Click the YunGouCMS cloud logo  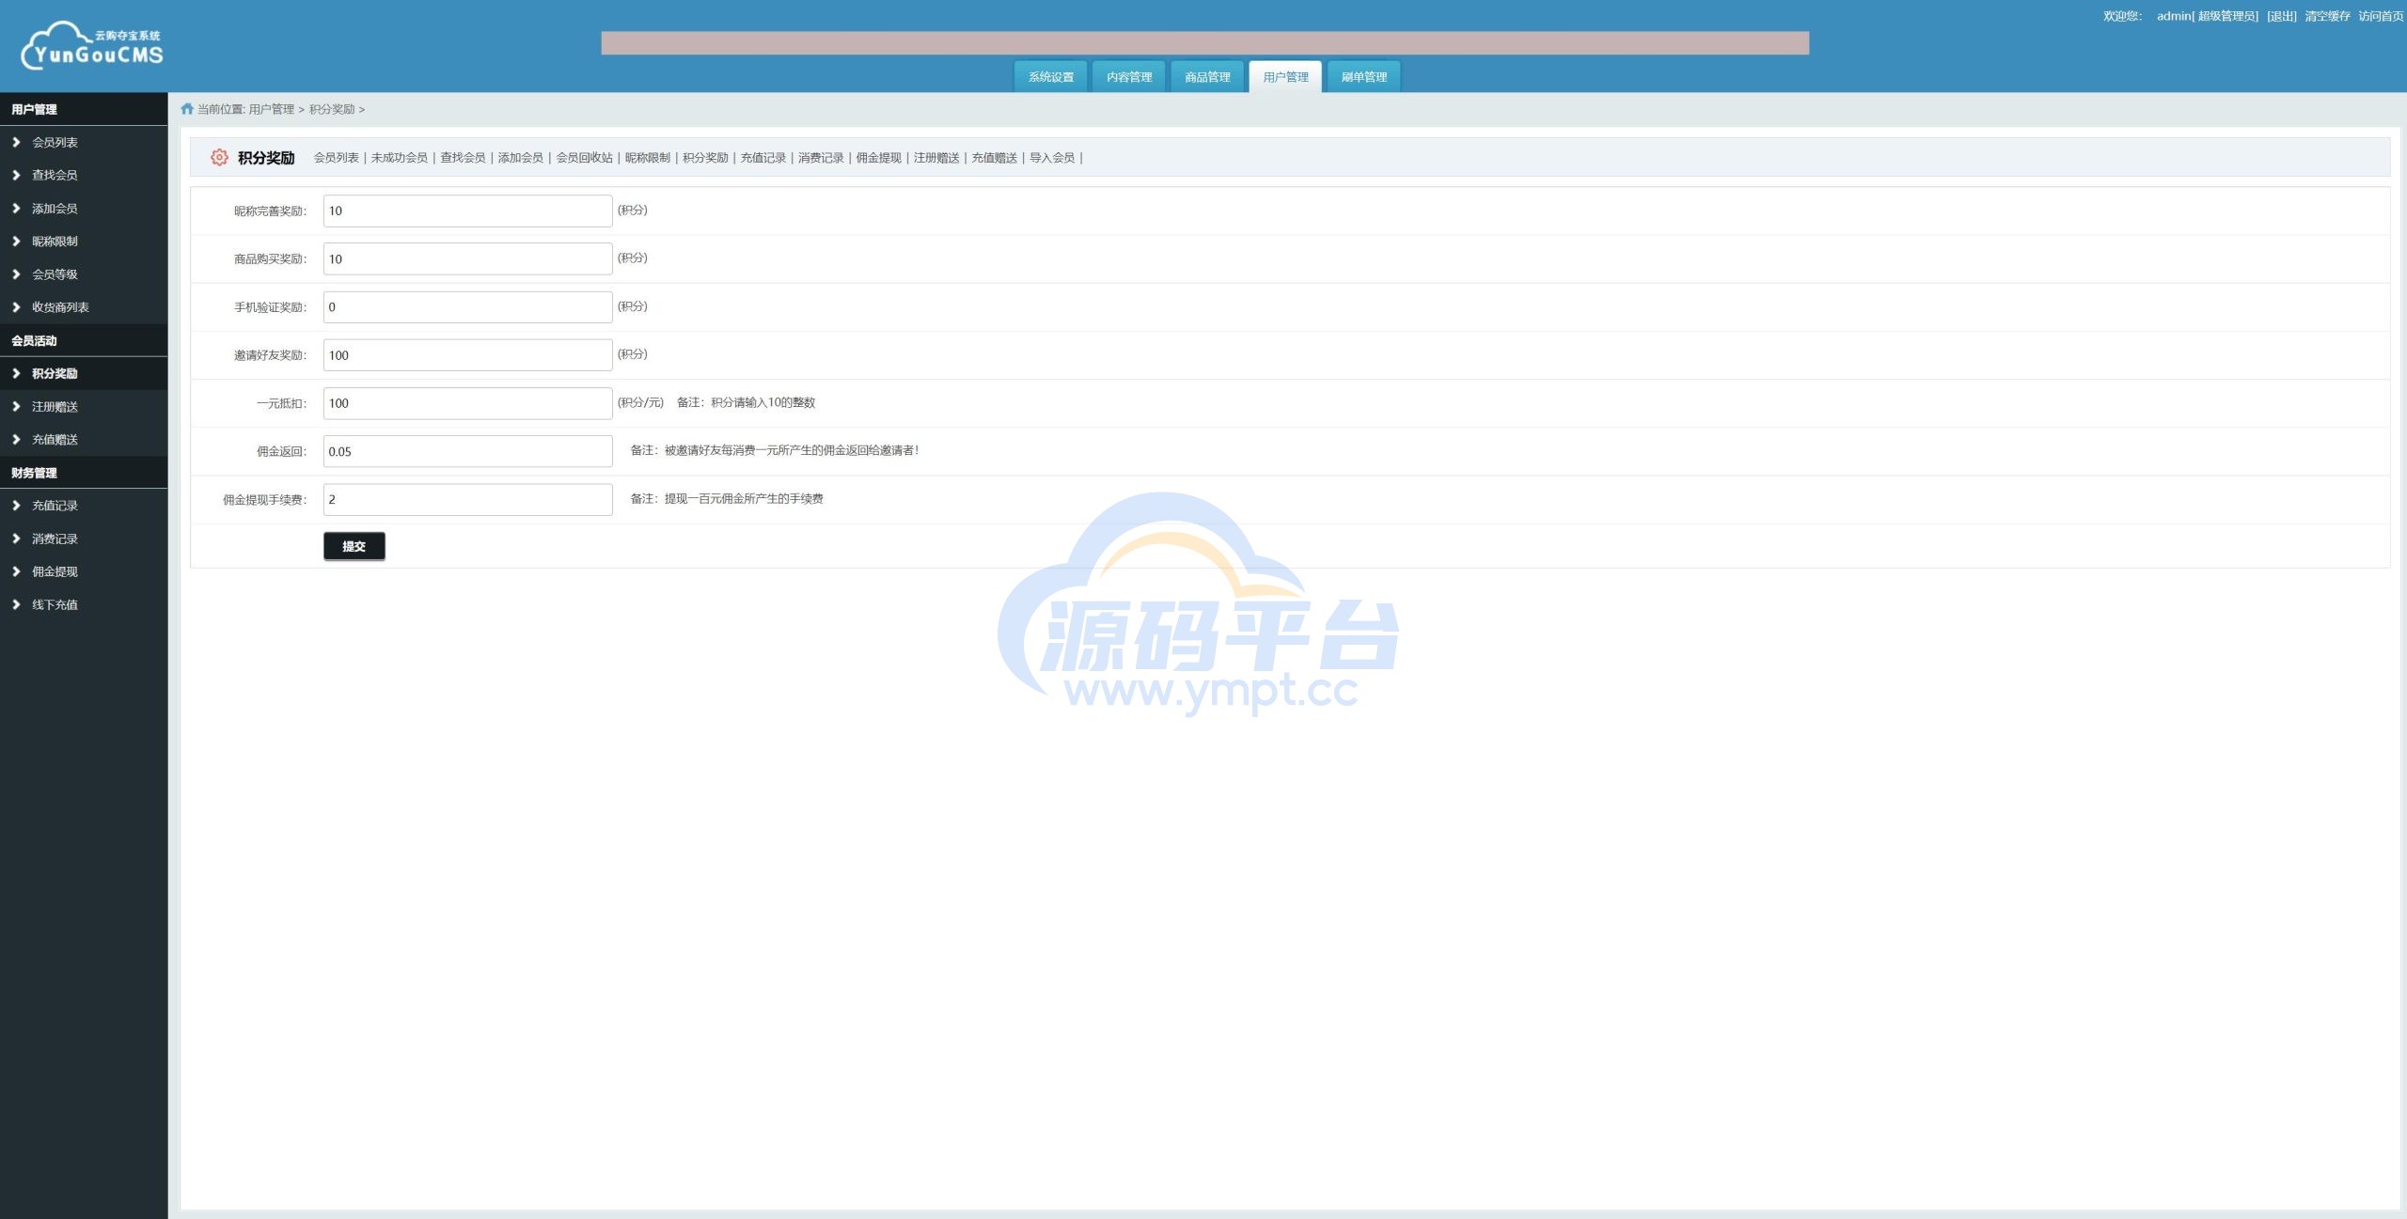pos(92,46)
